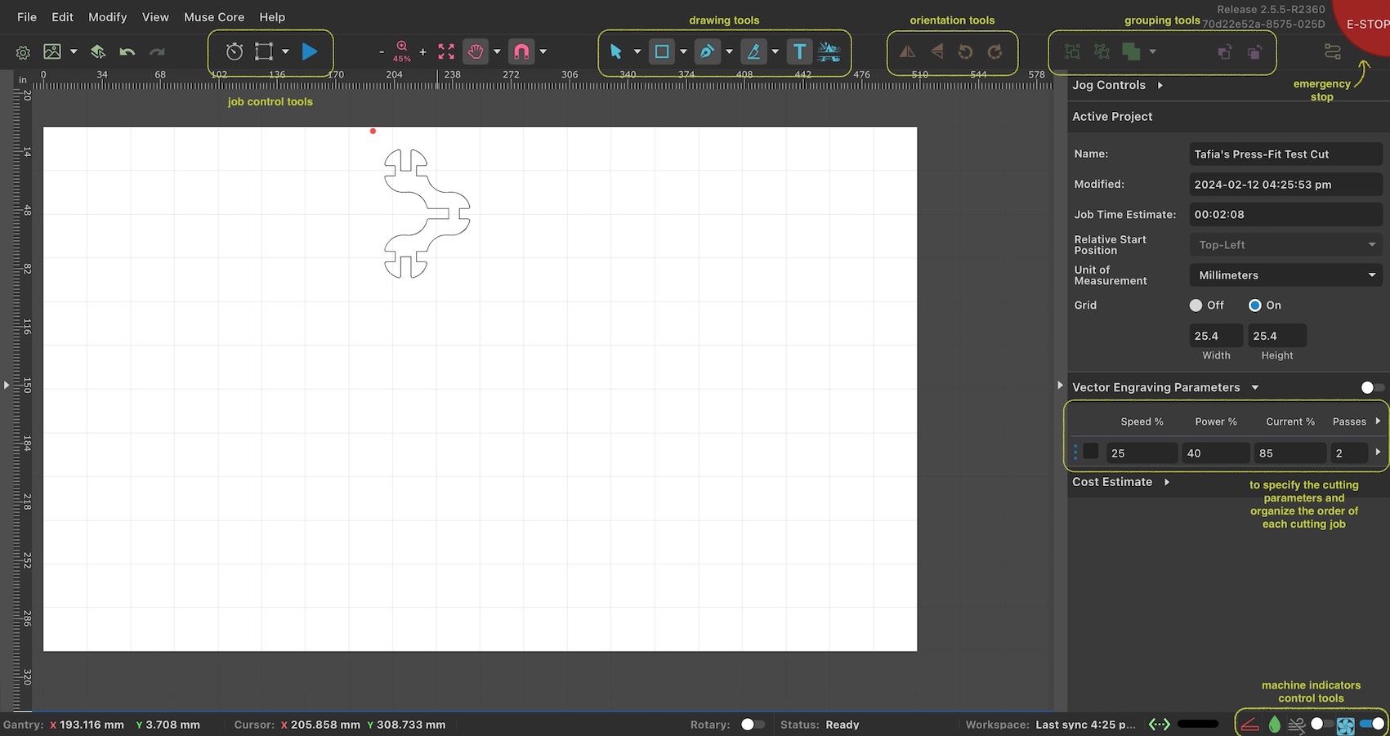Open the pen tool dropdown arrow
The width and height of the screenshot is (1390, 736).
point(729,51)
